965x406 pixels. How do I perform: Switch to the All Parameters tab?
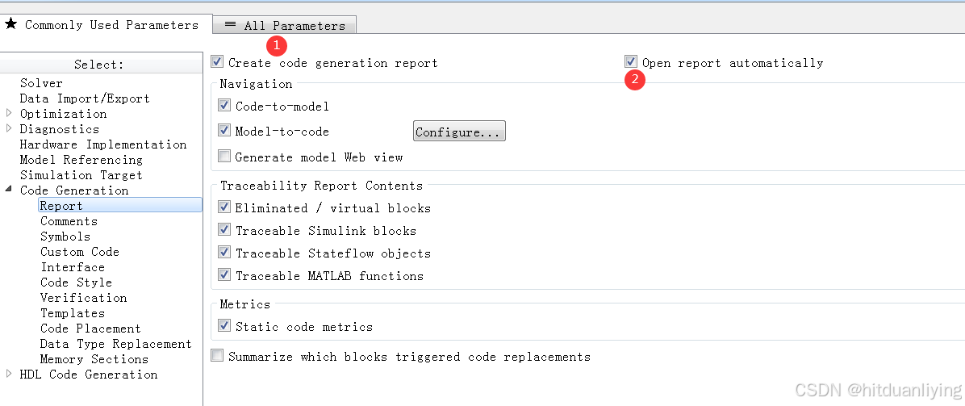[284, 25]
